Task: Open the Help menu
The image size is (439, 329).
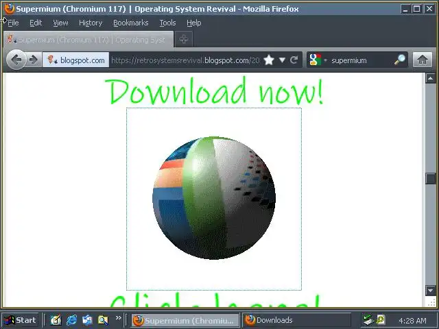Action: pos(193,23)
